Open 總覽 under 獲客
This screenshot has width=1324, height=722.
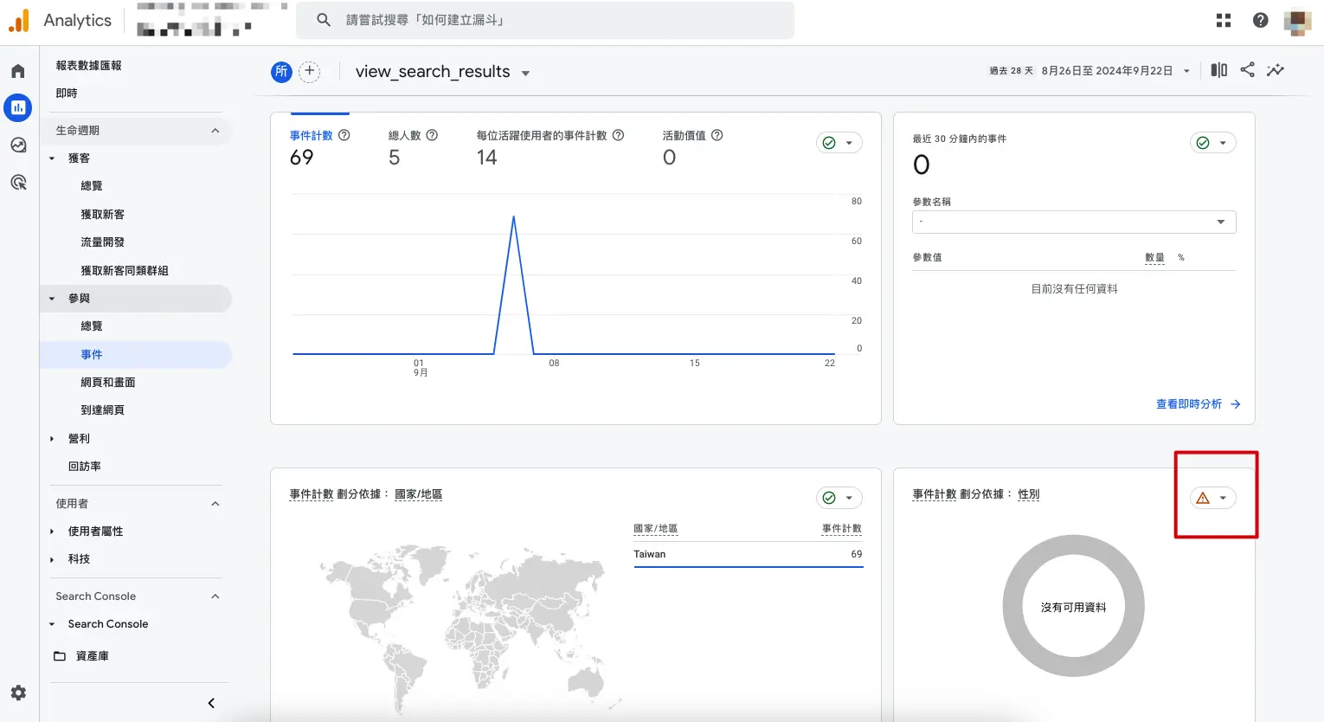point(92,186)
